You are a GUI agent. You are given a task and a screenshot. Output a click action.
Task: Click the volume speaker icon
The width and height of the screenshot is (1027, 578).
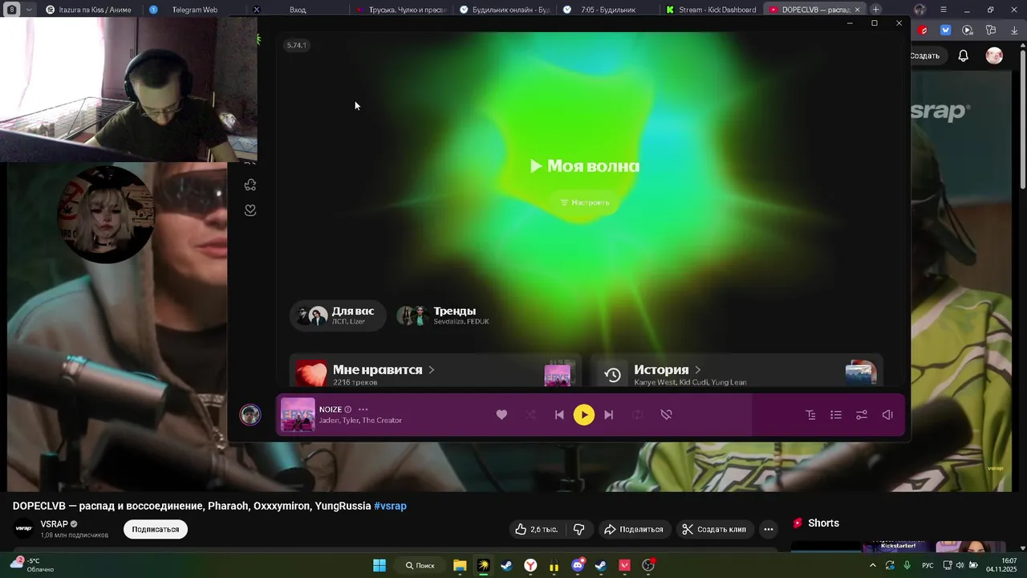(x=887, y=415)
